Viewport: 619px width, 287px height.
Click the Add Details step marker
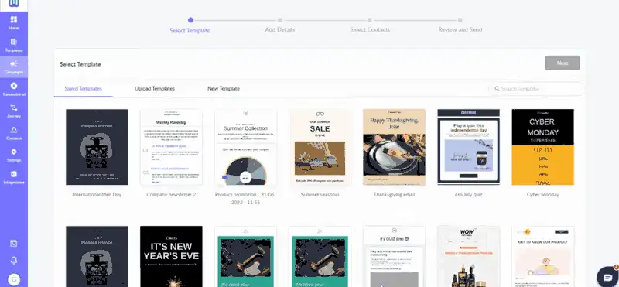(x=279, y=20)
